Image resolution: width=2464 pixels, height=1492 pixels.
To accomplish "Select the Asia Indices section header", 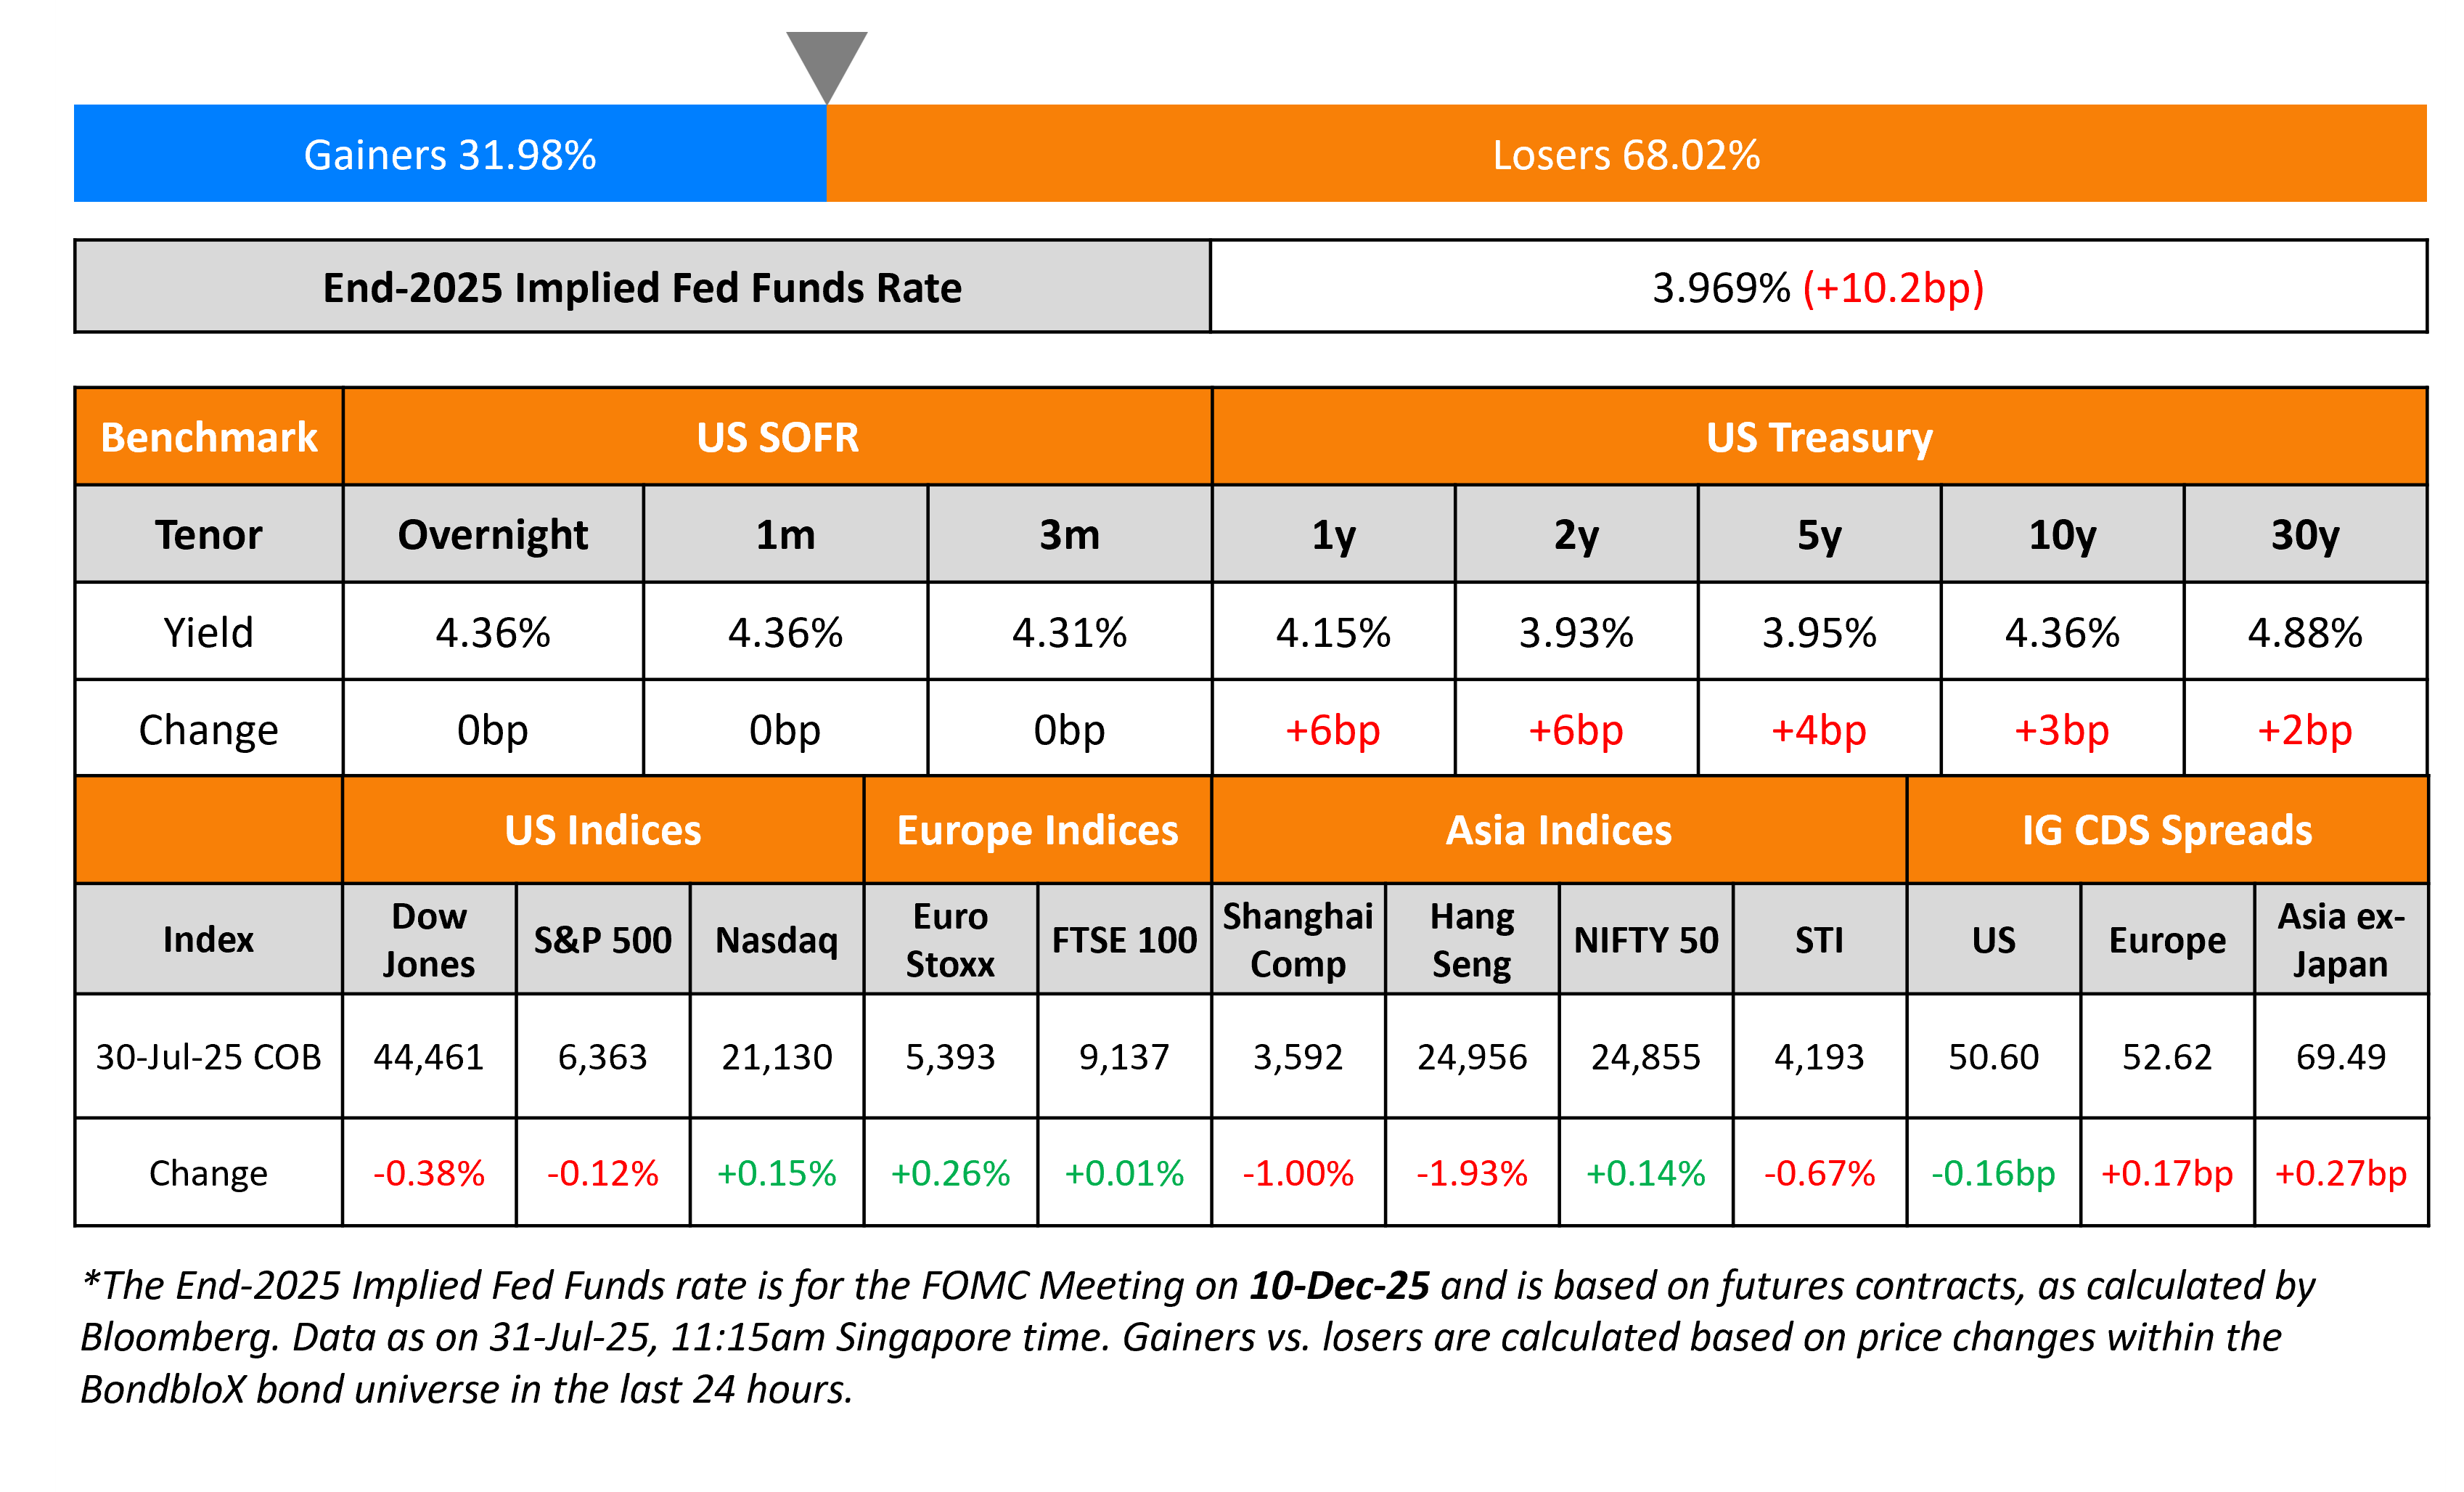I will pyautogui.click(x=1558, y=831).
